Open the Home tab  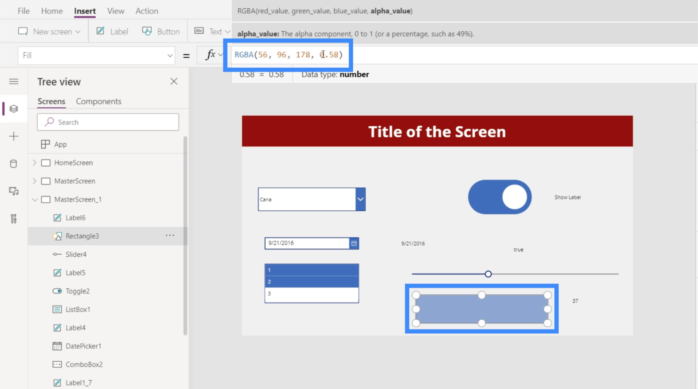coord(52,11)
